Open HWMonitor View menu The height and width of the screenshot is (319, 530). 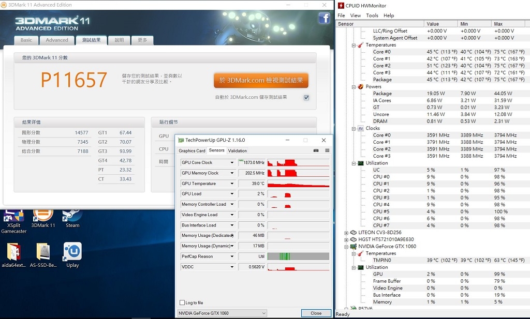click(x=355, y=16)
